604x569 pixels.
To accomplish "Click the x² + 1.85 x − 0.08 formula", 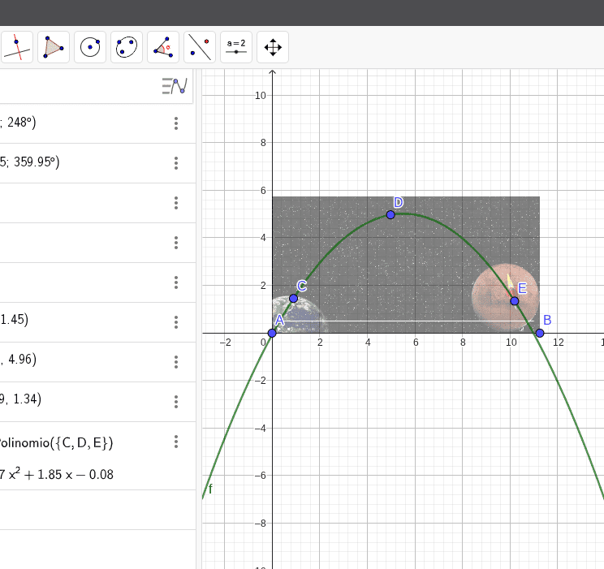I will click(x=57, y=474).
